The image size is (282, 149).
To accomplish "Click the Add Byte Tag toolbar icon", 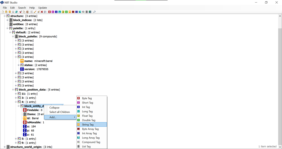I will coord(49,12).
